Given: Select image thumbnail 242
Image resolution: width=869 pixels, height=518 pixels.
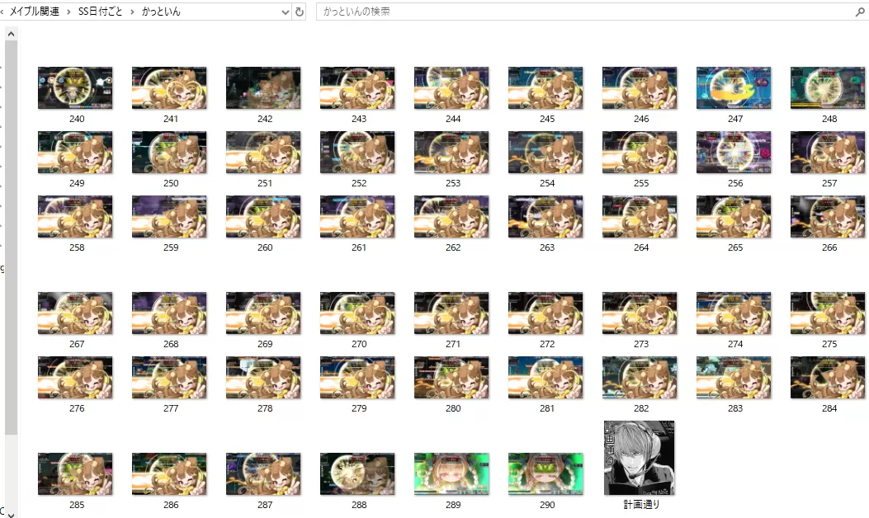Looking at the screenshot, I should [263, 88].
